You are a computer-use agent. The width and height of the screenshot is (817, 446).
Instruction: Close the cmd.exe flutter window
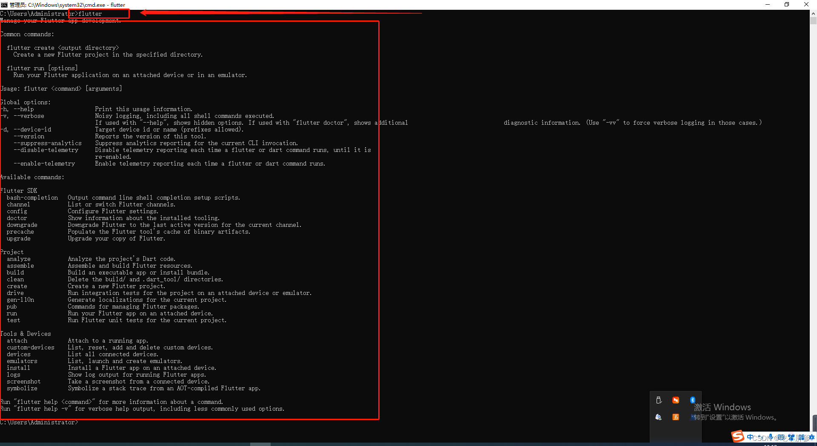806,5
